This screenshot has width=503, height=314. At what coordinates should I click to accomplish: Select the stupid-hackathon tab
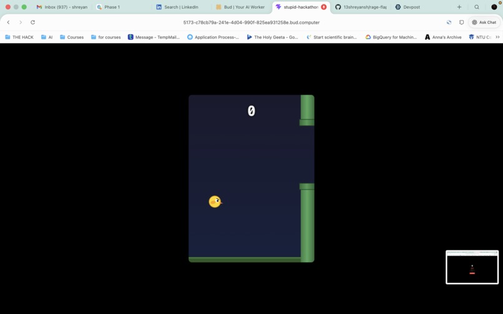(x=301, y=7)
